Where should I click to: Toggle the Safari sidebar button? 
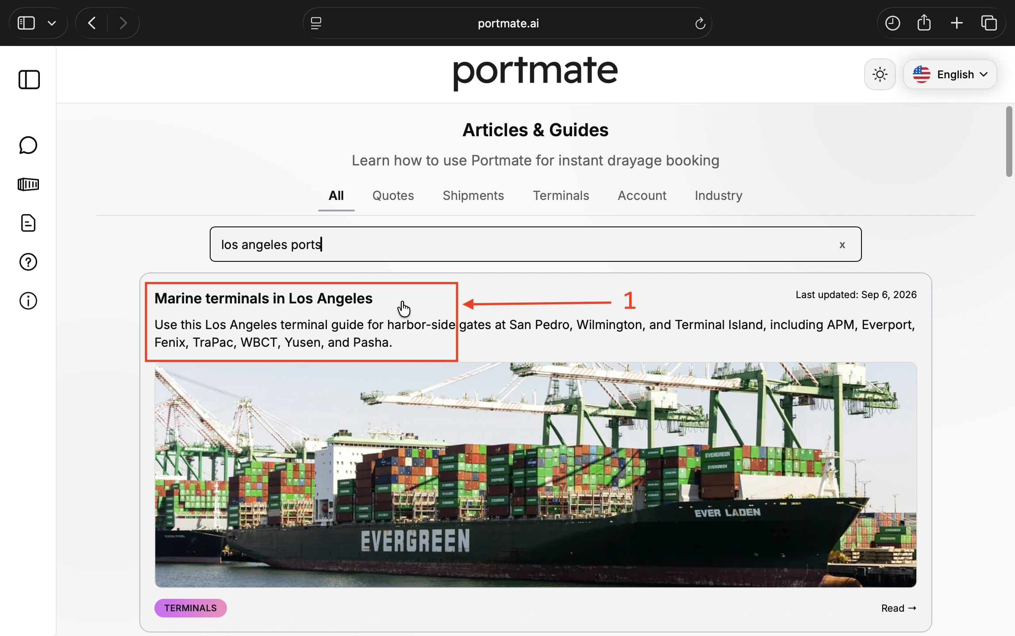[26, 23]
